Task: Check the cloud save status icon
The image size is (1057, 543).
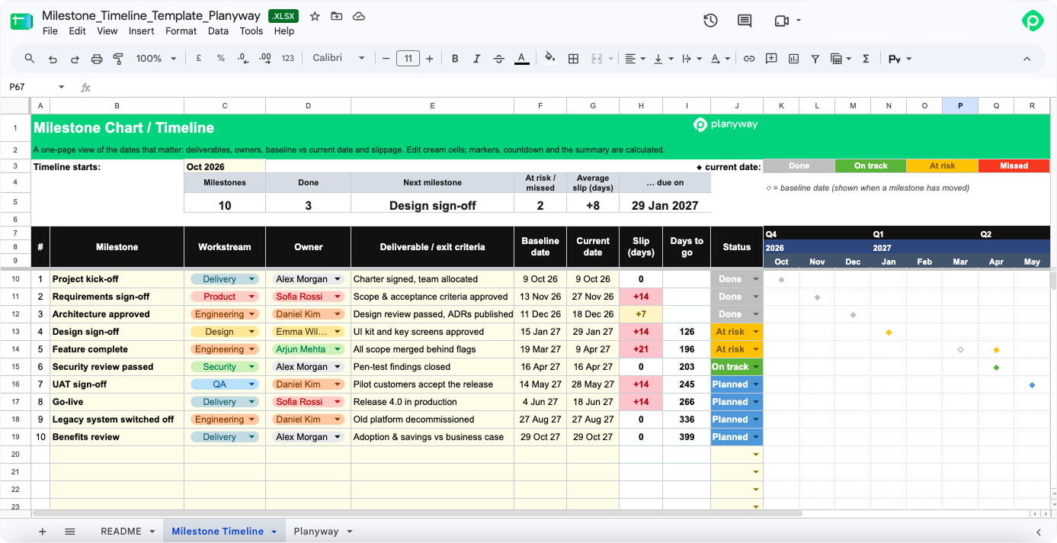Action: tap(359, 16)
